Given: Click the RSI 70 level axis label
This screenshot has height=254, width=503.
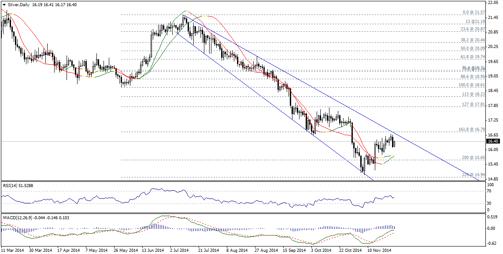Looking at the screenshot, I should [488, 191].
